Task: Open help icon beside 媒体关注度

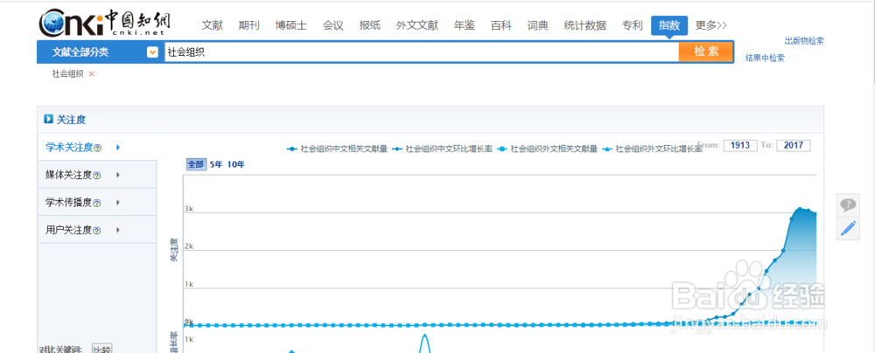Action: tap(98, 176)
